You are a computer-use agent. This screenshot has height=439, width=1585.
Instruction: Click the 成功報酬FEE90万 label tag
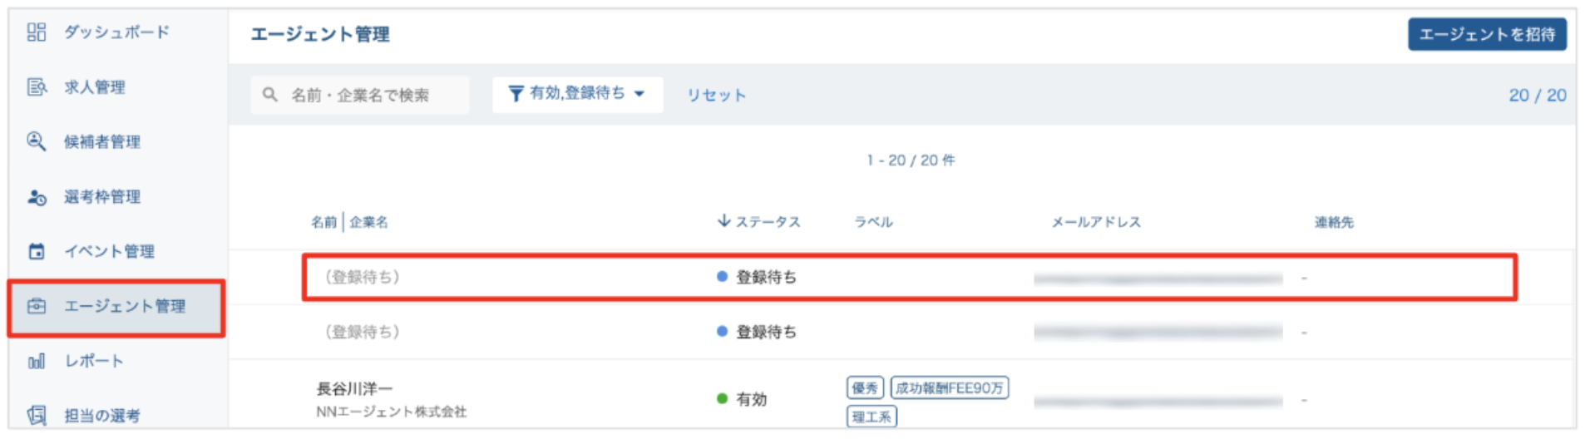click(949, 388)
